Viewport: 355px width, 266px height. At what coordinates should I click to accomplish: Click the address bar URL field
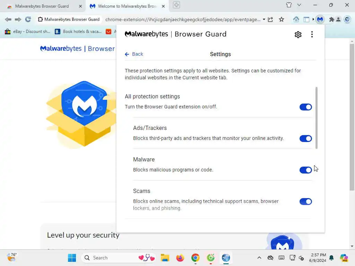pos(183,19)
